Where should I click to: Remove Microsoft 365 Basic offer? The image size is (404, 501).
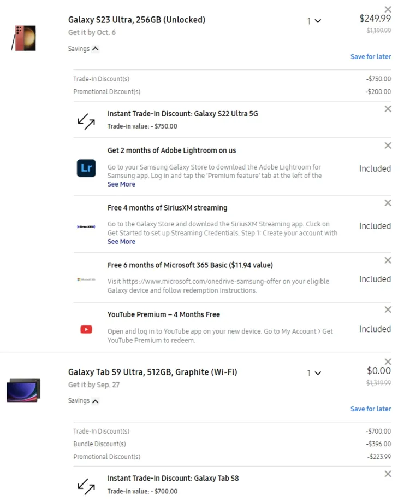pos(388,260)
